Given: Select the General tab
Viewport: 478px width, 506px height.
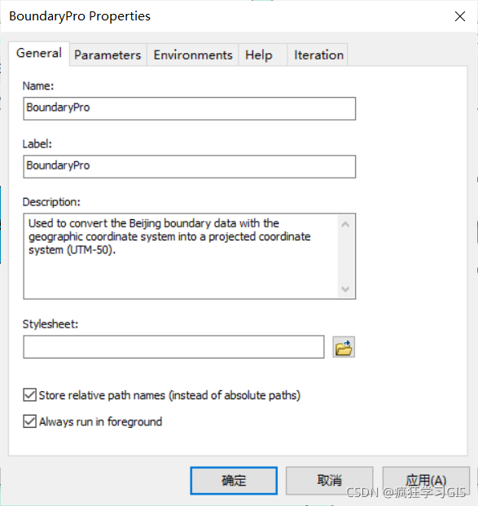Looking at the screenshot, I should [39, 53].
